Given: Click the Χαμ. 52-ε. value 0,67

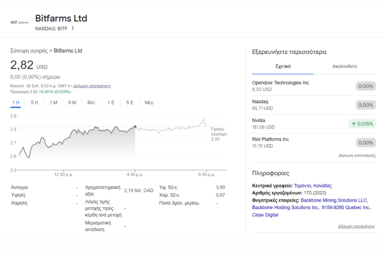Looking at the screenshot, I should tap(220, 195).
